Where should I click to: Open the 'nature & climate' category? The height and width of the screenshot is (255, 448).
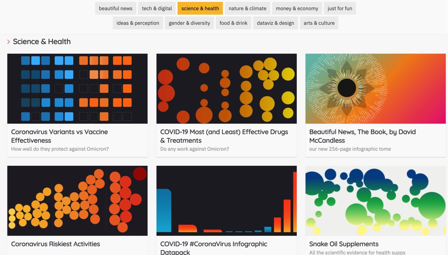[247, 8]
